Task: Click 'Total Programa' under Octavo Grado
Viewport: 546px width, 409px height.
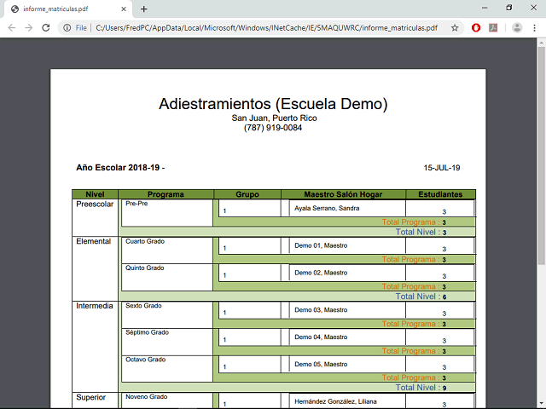Action: click(414, 377)
